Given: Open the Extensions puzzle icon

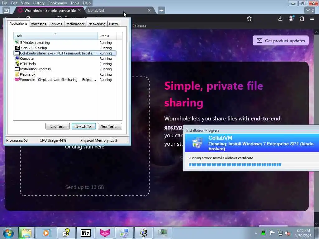Looking at the screenshot, I should (x=302, y=18).
